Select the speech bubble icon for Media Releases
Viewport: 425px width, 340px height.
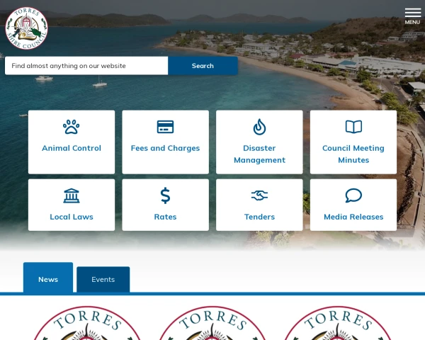(x=353, y=195)
